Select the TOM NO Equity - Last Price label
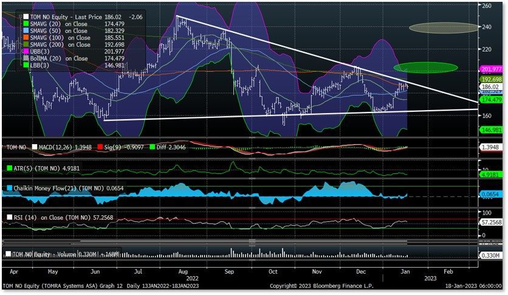Image resolution: width=508 pixels, height=295 pixels. pos(66,17)
